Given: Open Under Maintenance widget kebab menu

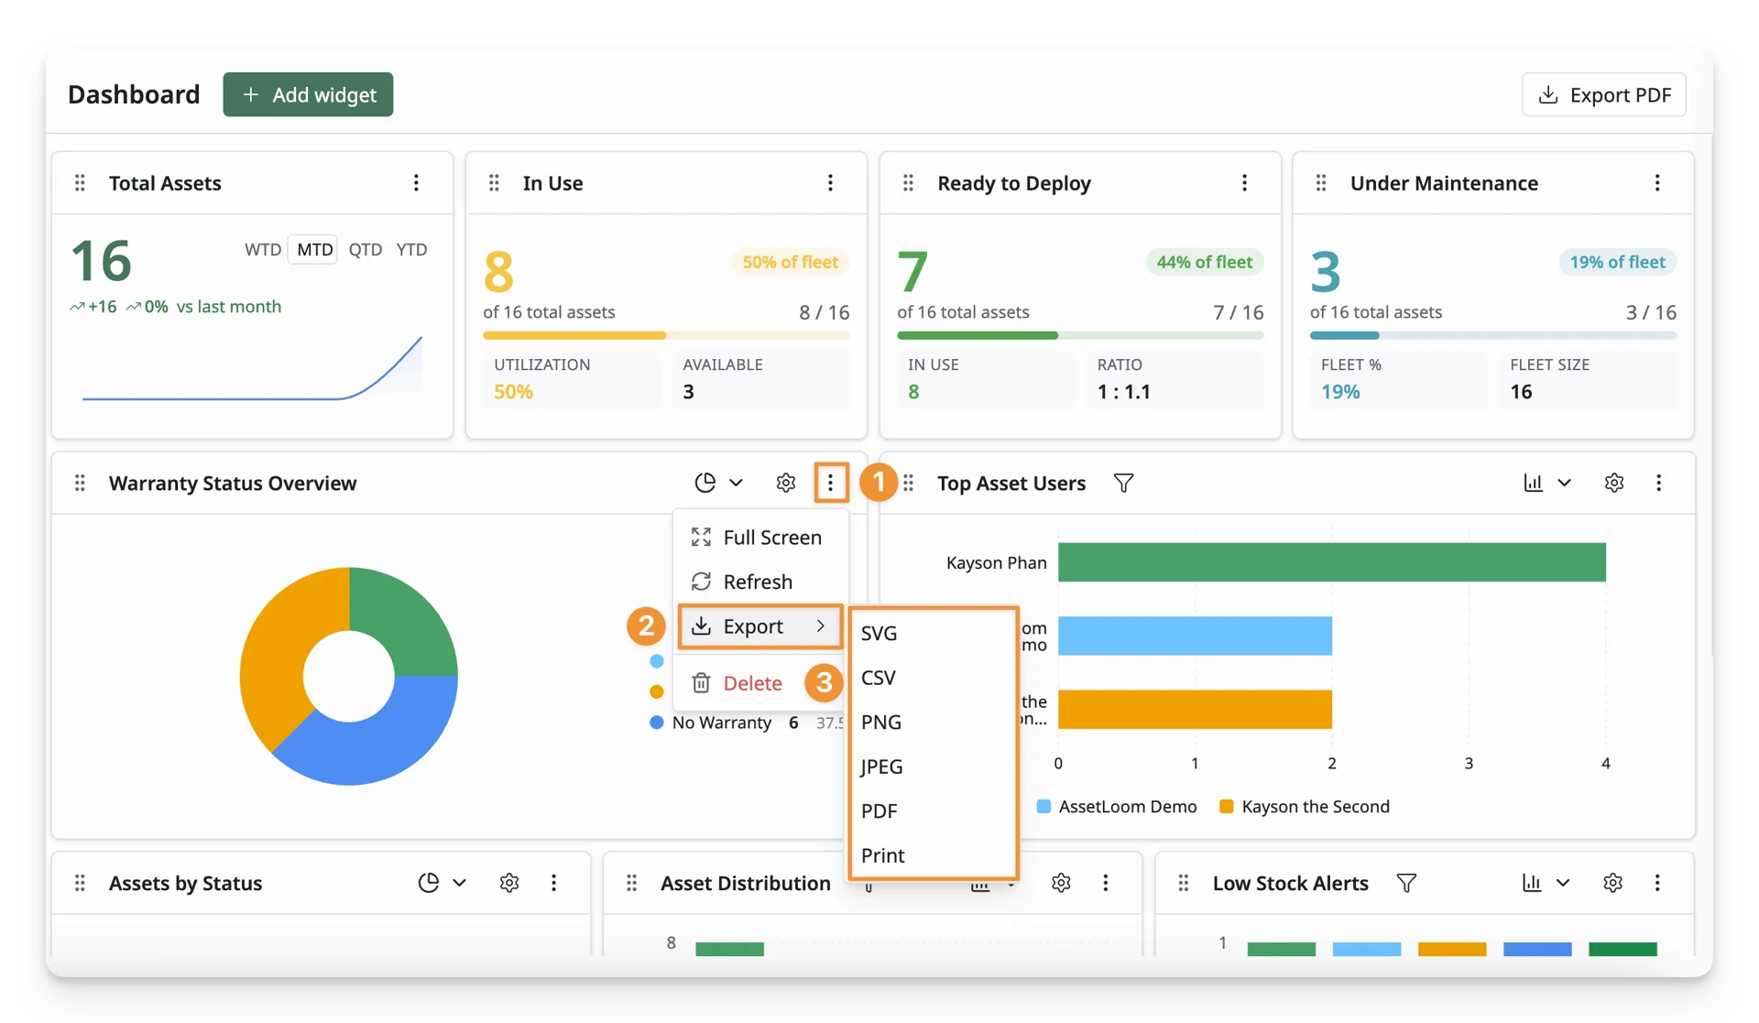Looking at the screenshot, I should point(1657,183).
